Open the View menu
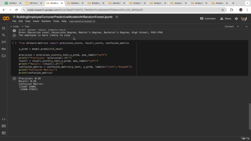Image resolution: width=251 pixels, height=141 pixels. [x=28, y=21]
